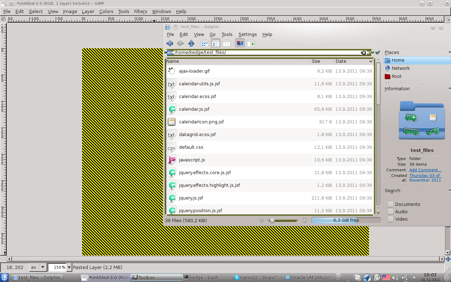Select Network in the Places panel
The image size is (451, 282).
[401, 68]
